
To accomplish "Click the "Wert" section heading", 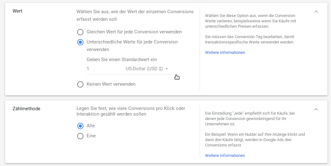I will tap(17, 11).
